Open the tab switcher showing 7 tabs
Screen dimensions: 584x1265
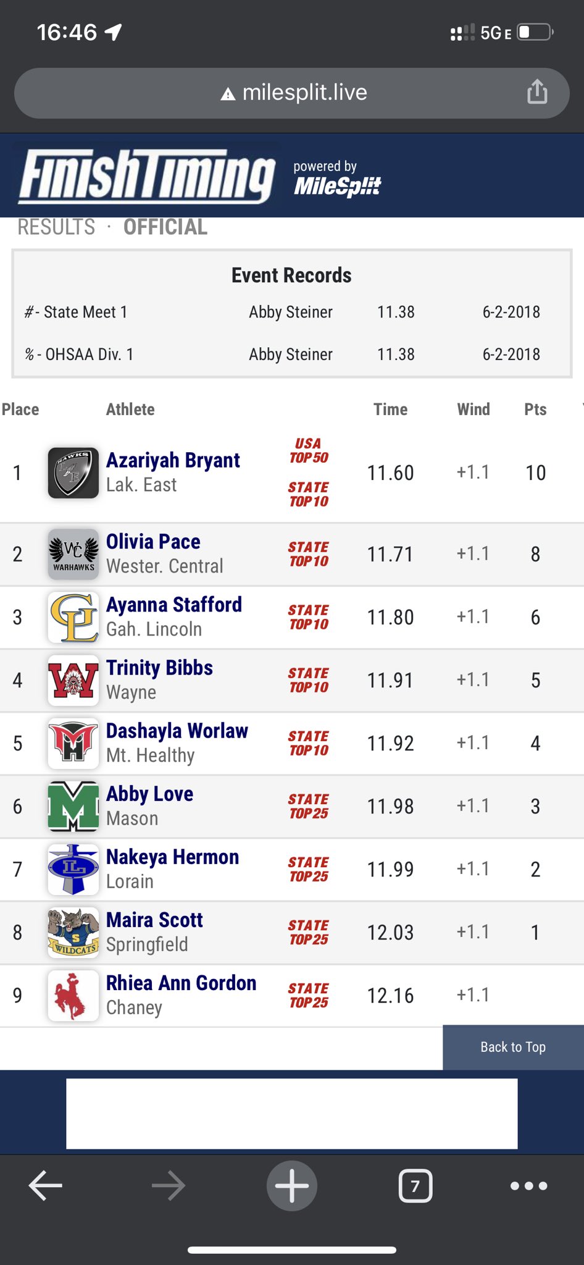[x=415, y=1185]
